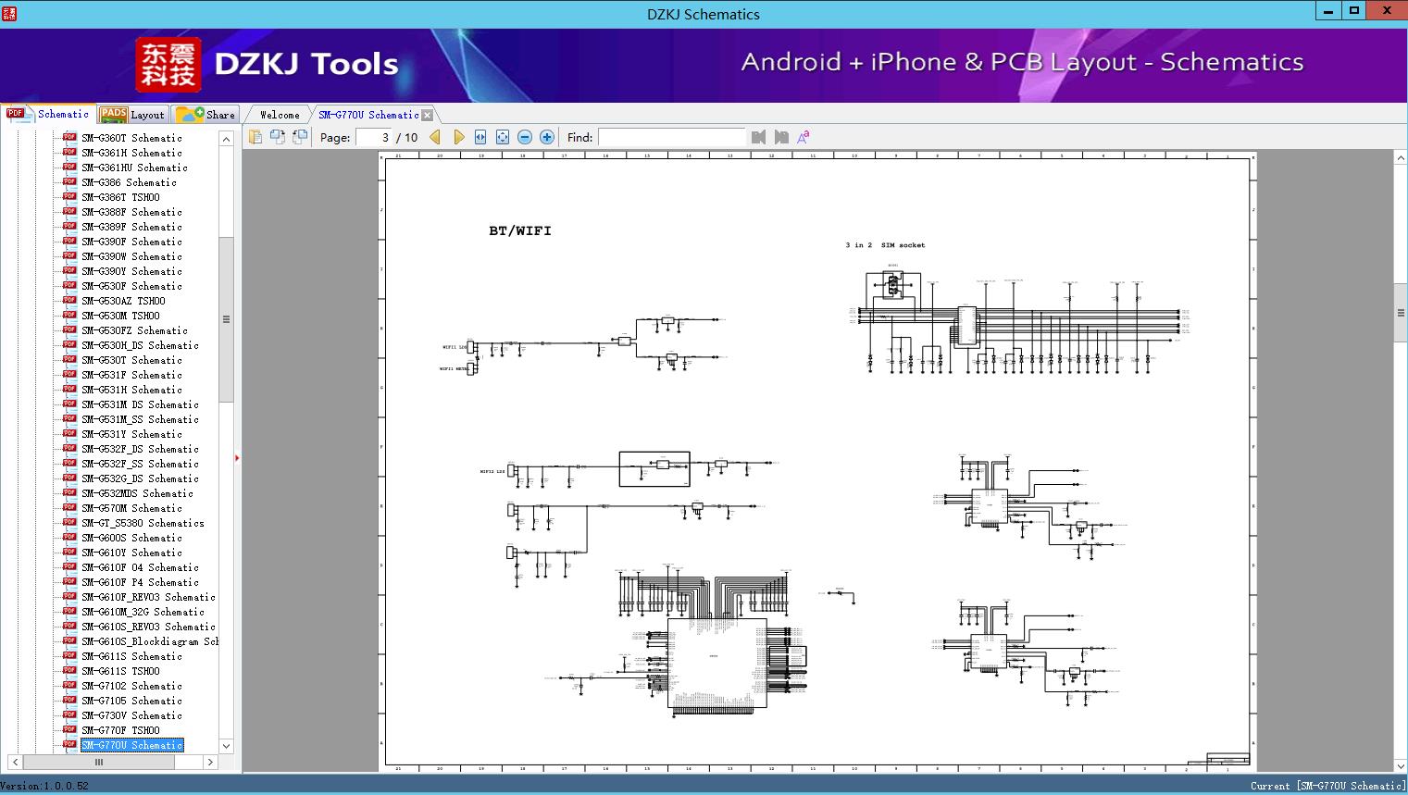
Task: Zoom in with the plus icon
Action: pos(547,137)
